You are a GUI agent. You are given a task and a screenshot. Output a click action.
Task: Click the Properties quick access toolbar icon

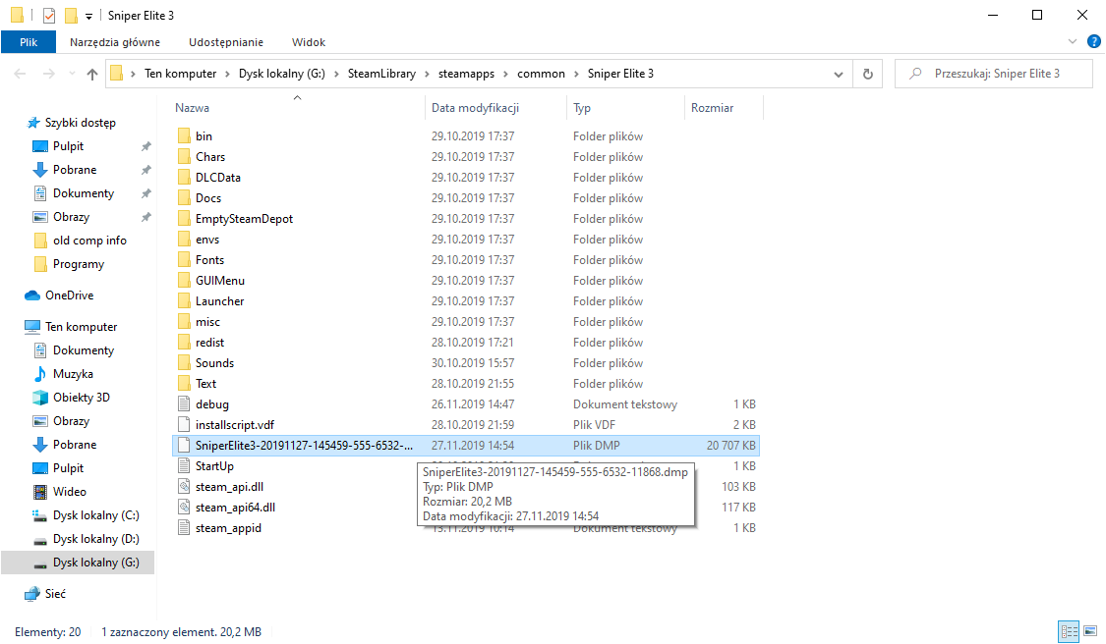(x=49, y=16)
